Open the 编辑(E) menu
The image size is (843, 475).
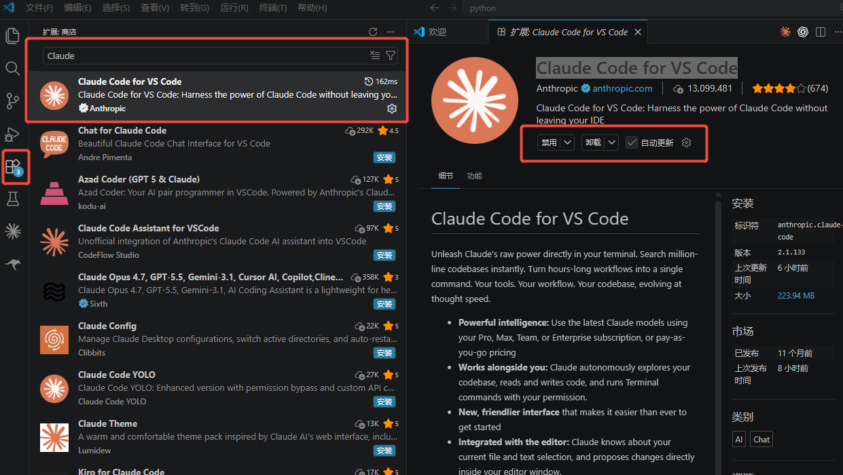point(77,8)
